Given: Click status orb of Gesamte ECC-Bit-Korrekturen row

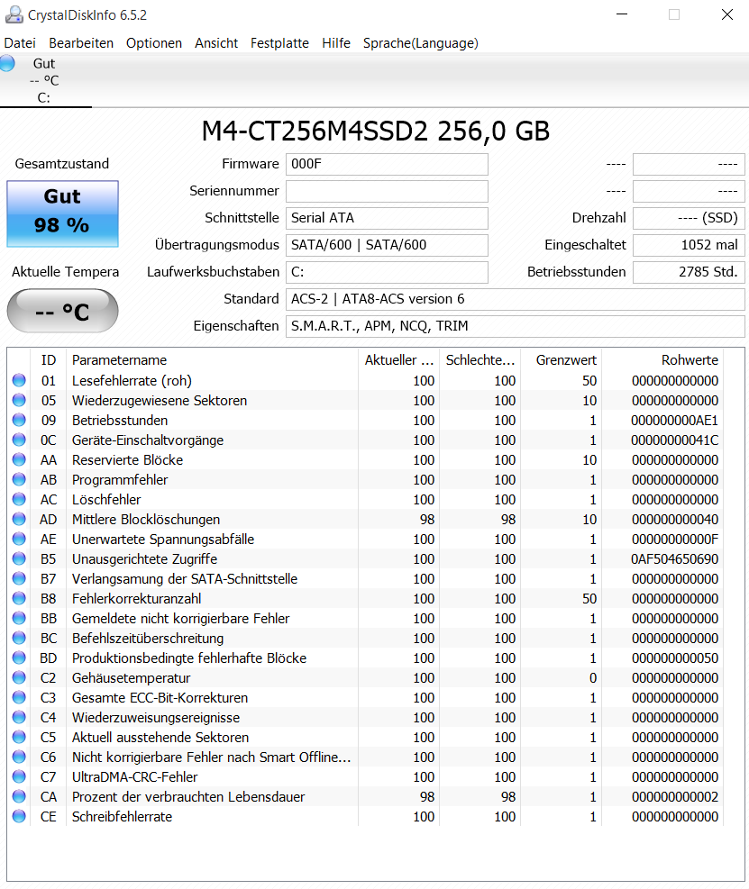Looking at the screenshot, I should pos(19,697).
